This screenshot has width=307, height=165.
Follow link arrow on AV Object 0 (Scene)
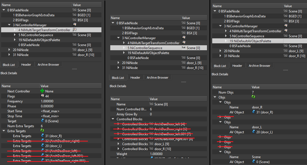[254, 162]
